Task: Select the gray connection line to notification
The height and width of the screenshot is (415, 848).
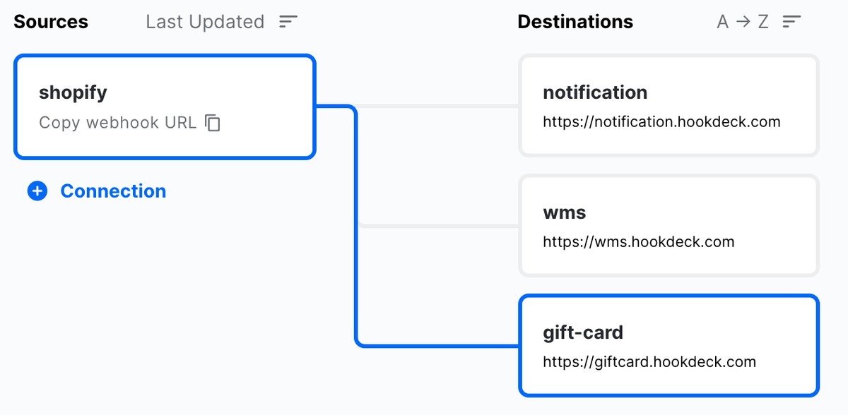Action: (x=438, y=107)
